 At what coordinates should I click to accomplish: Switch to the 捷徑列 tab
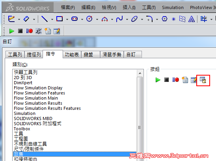coord(34,55)
